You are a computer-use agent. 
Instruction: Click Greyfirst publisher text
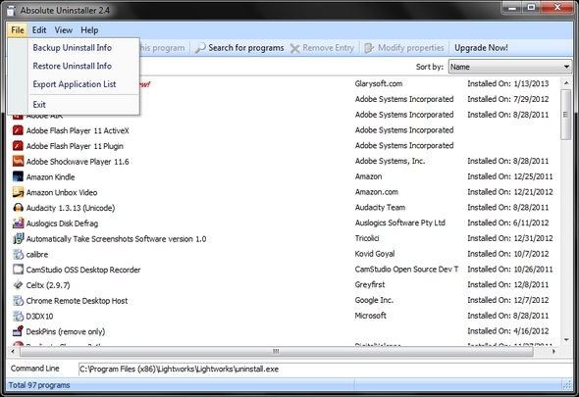[x=370, y=284]
